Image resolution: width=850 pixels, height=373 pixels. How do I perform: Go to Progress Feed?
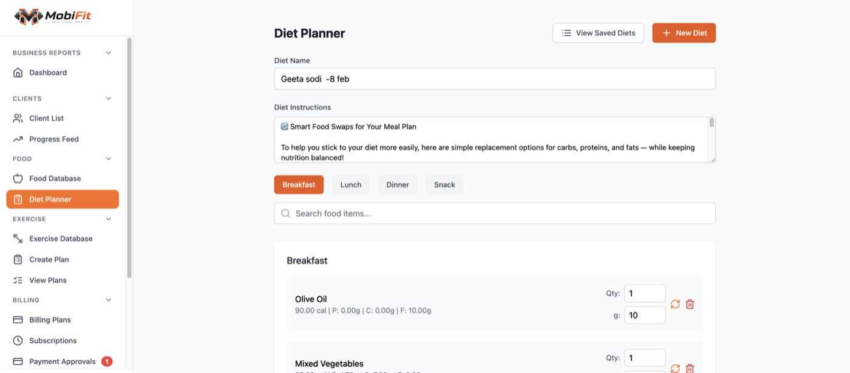(x=63, y=139)
